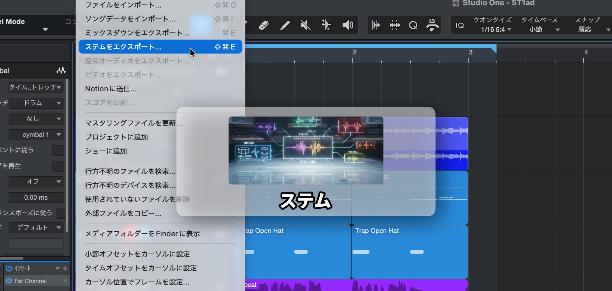Enable the イベントに従う checkbox

[x=58, y=150]
